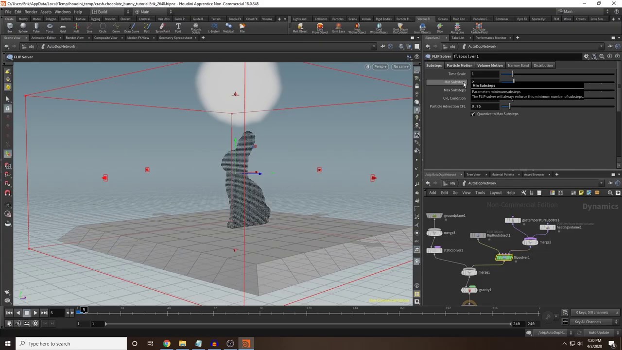Select the Draw Curve shelf tool
The height and width of the screenshot is (350, 622).
coord(131,28)
